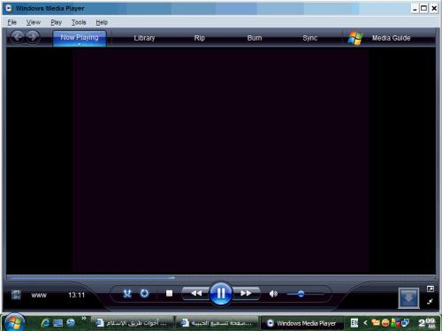Click the back navigation arrow
Screen dimensions: 442x331
[x=18, y=37]
